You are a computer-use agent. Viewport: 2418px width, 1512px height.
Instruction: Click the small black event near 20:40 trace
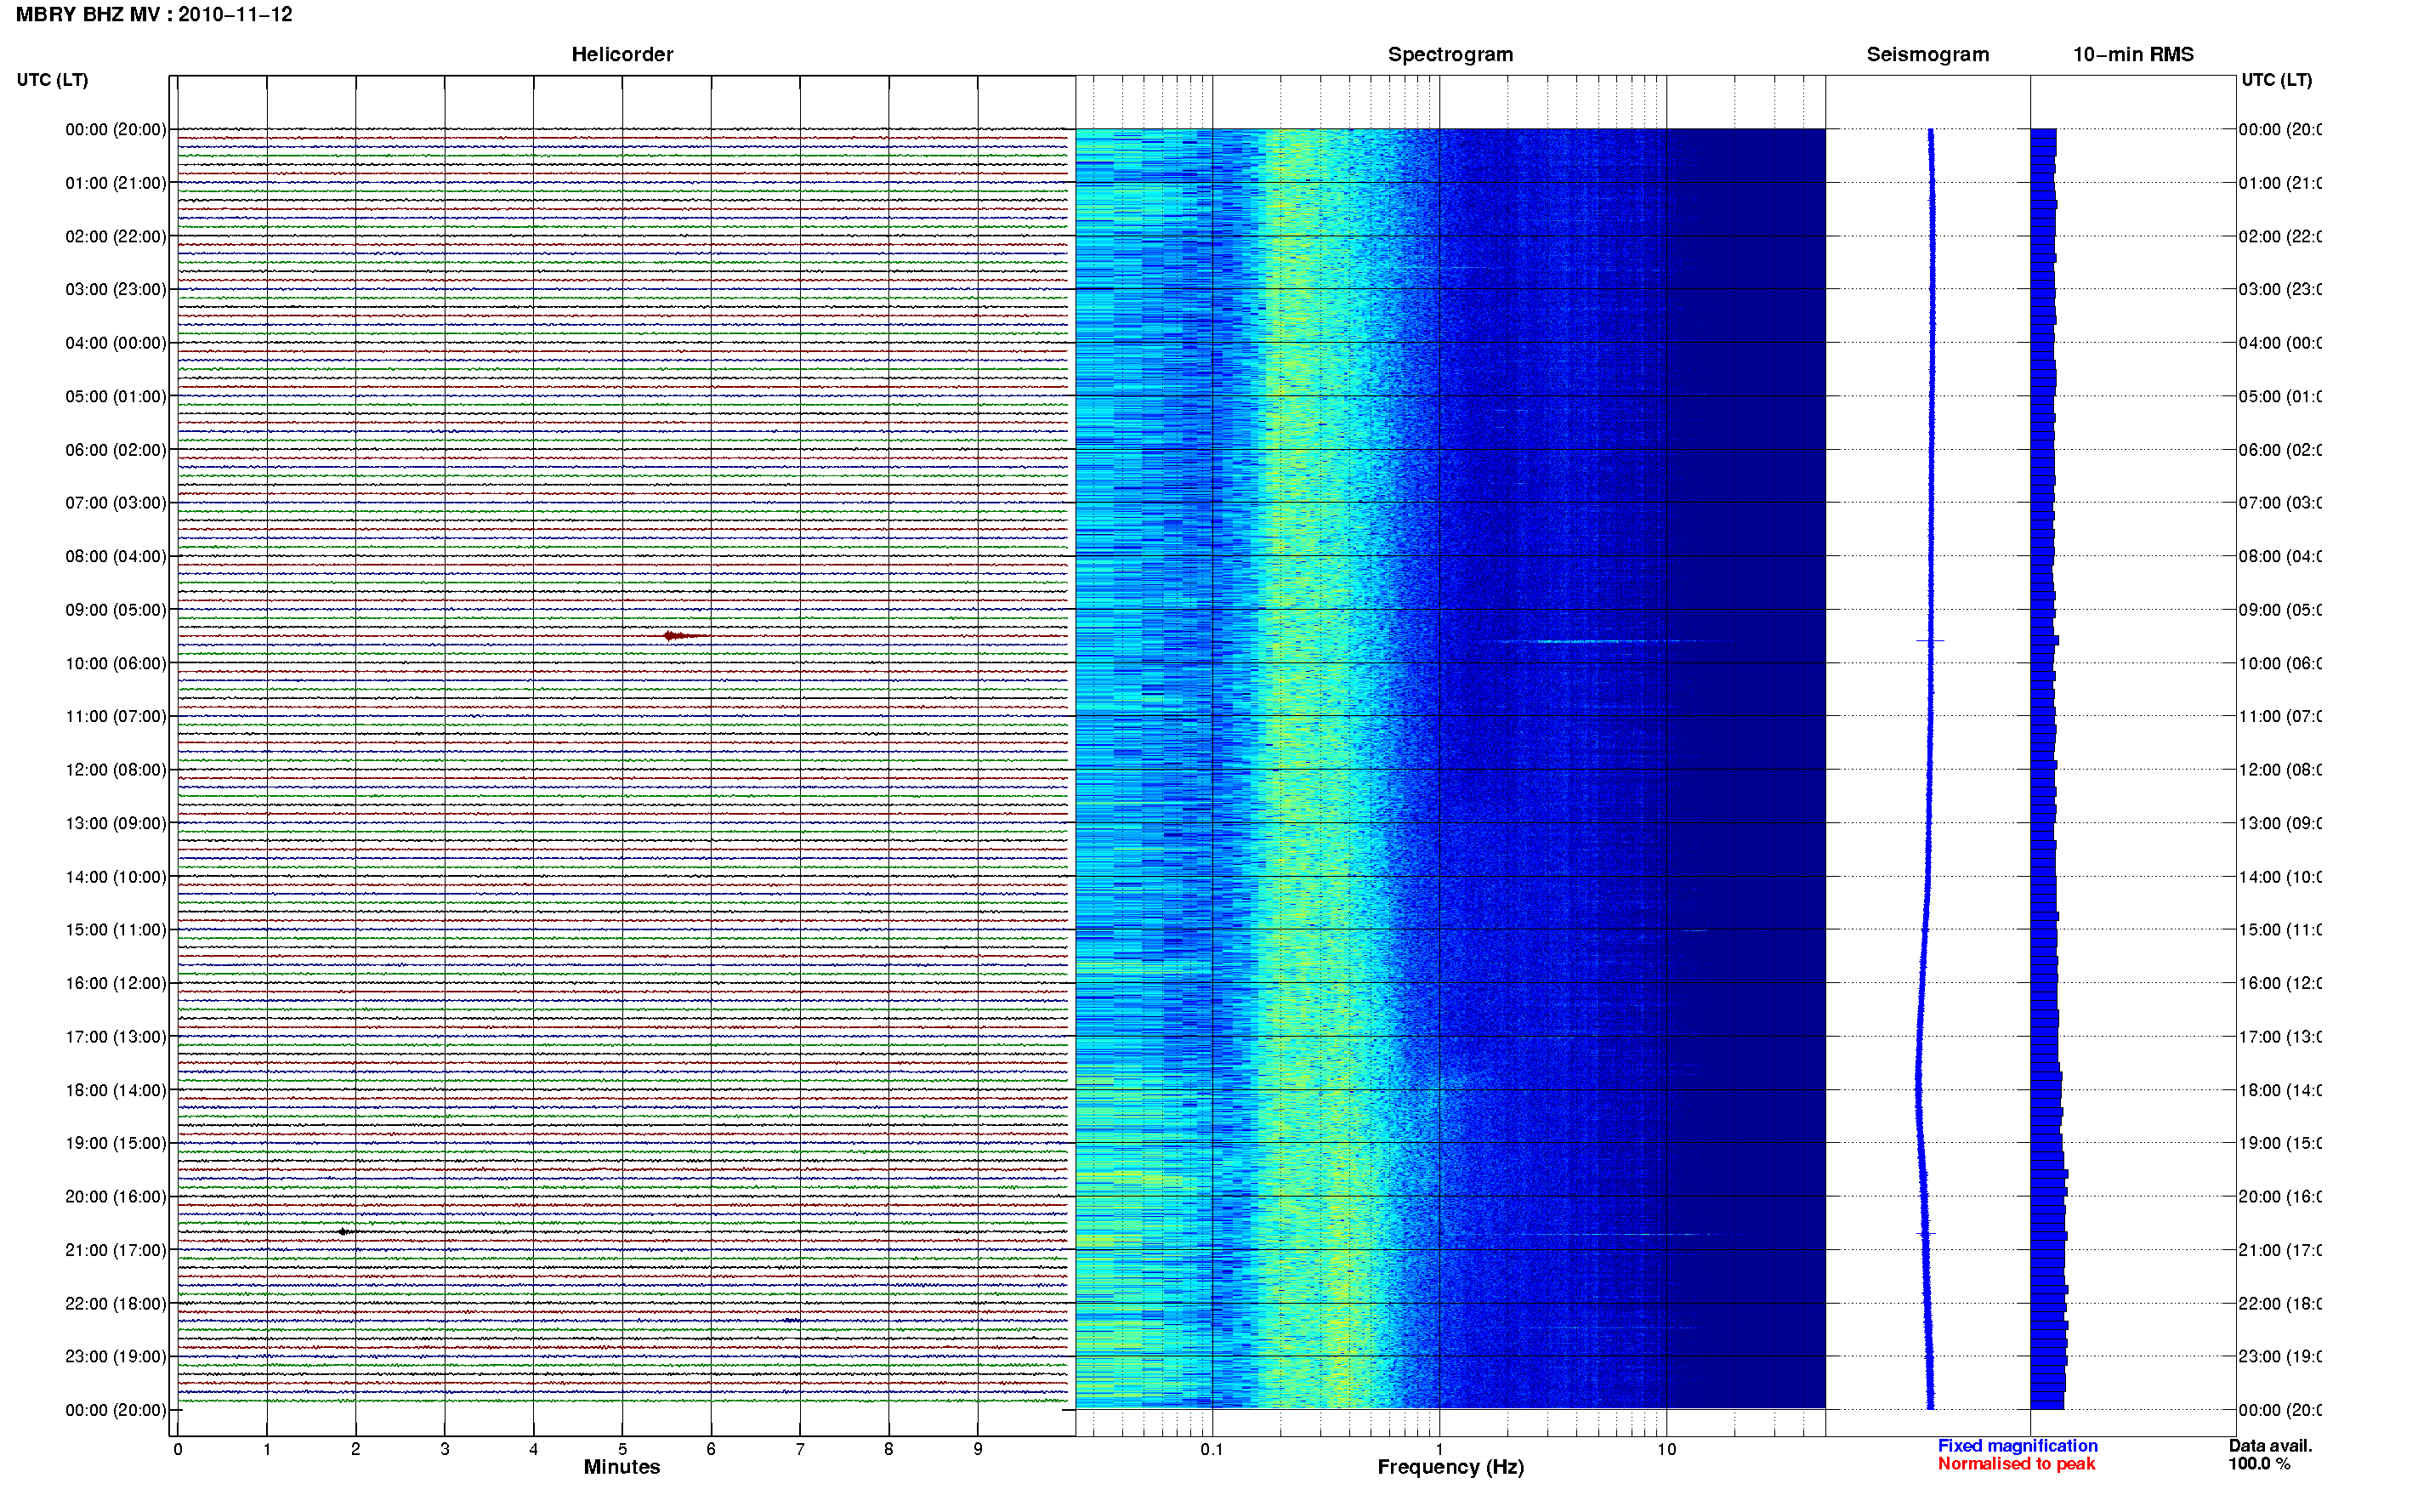click(345, 1232)
